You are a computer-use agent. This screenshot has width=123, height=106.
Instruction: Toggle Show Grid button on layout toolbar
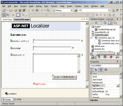coord(18,15)
